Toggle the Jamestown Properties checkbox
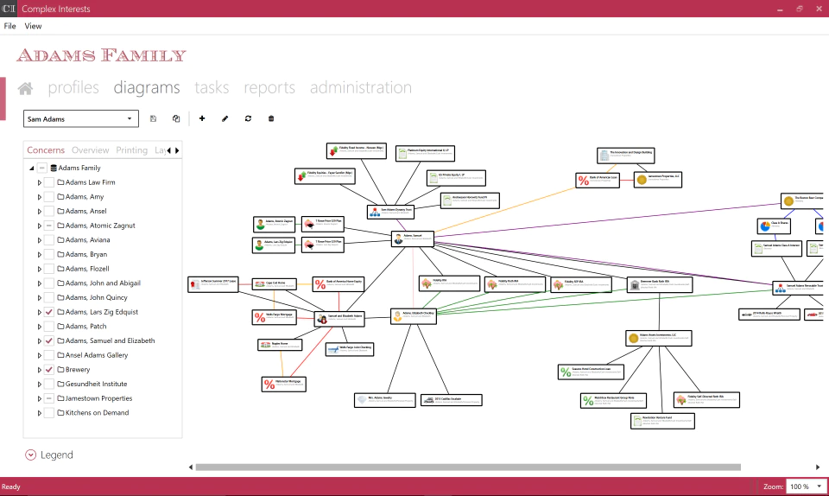 click(48, 398)
